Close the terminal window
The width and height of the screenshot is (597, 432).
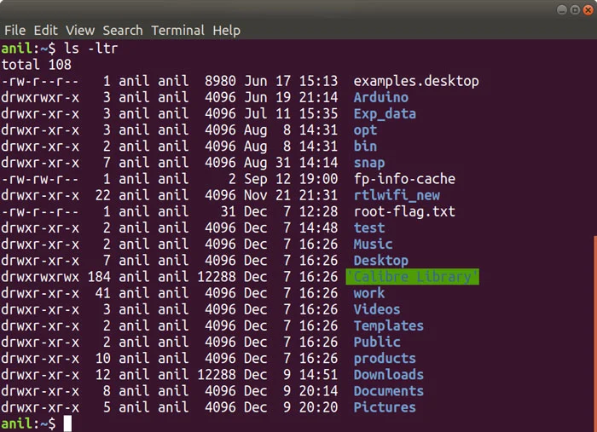588,9
